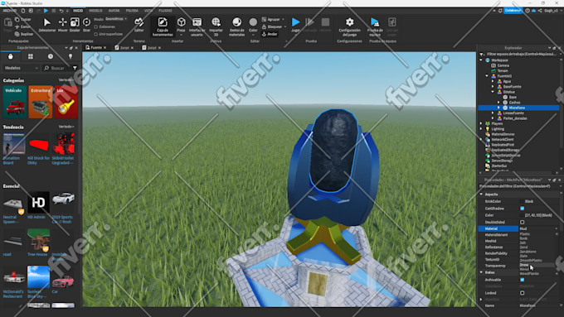Open Configuración del juego settings
The height and width of the screenshot is (317, 564).
[x=349, y=26]
